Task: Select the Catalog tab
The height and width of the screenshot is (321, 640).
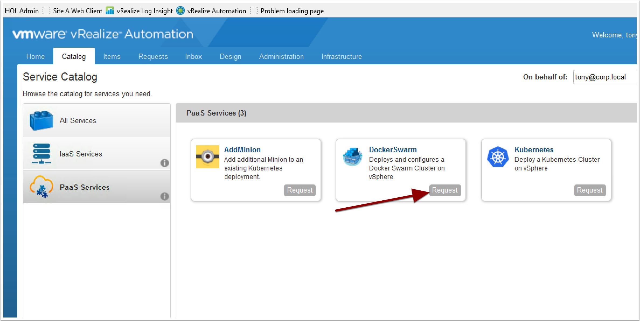Action: click(x=74, y=57)
